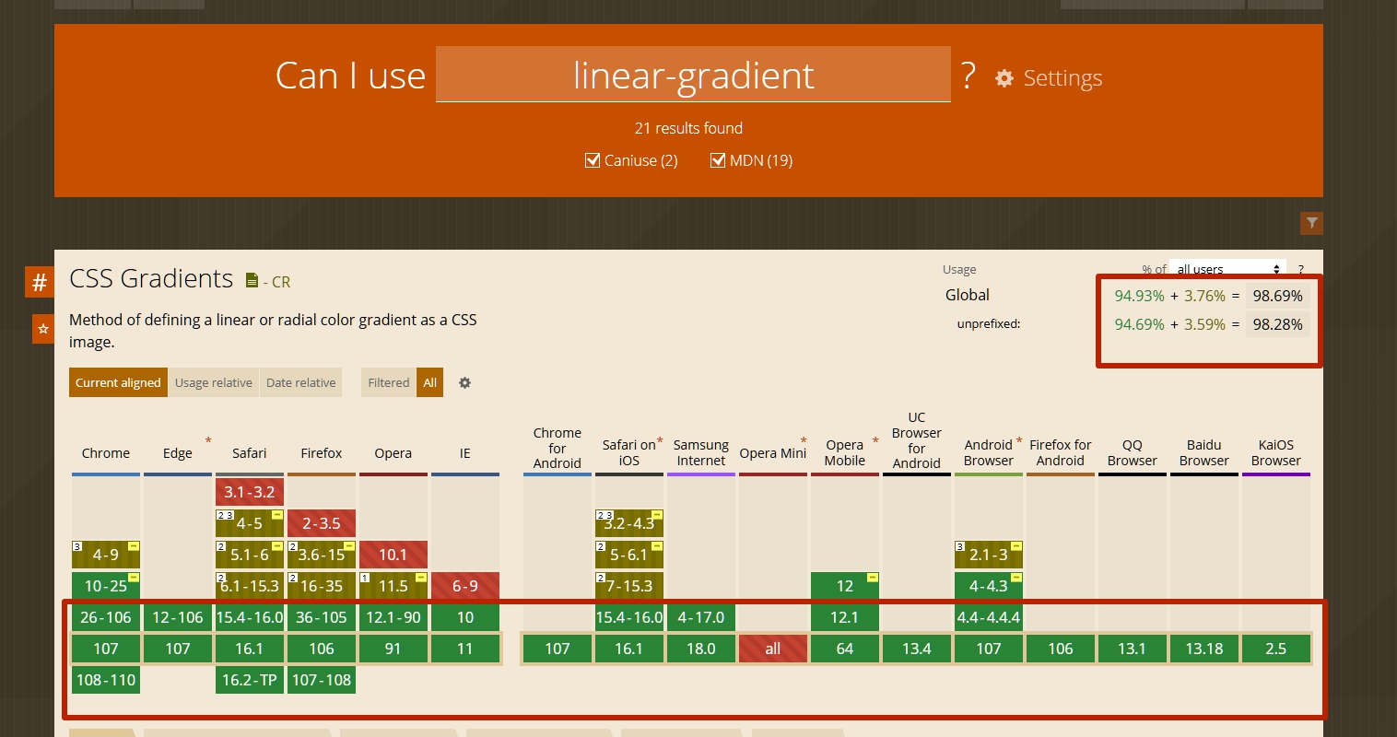
Task: Click the hash permalink icon for CSS Gradients
Action: tap(40, 283)
